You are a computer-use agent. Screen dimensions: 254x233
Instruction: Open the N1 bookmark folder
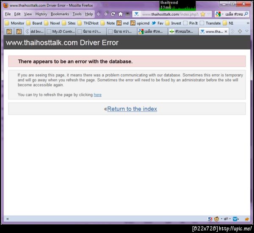pyautogui.click(x=228, y=23)
